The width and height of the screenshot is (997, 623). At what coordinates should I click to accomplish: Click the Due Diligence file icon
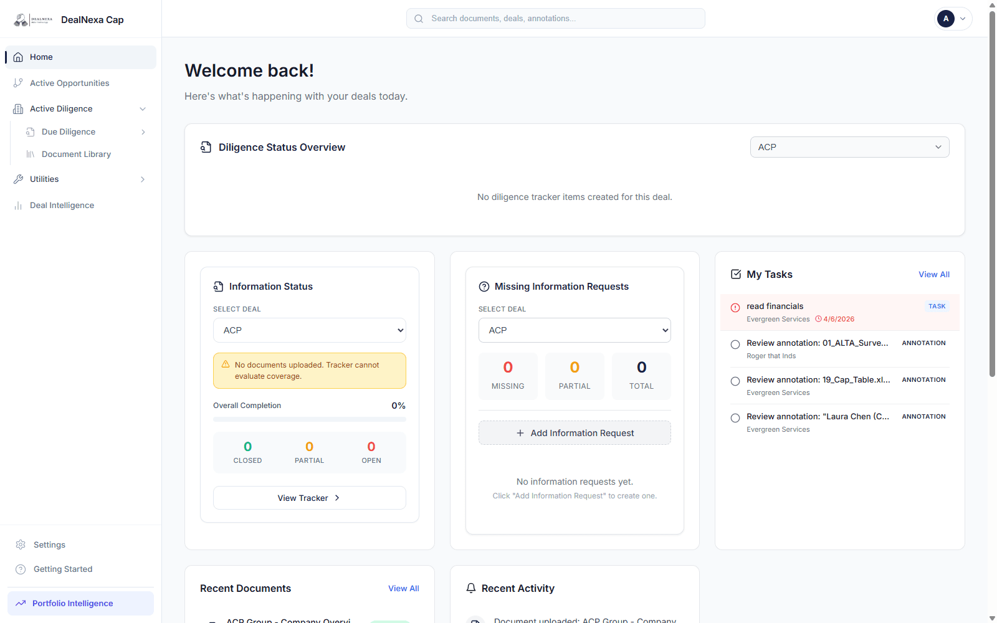point(30,132)
